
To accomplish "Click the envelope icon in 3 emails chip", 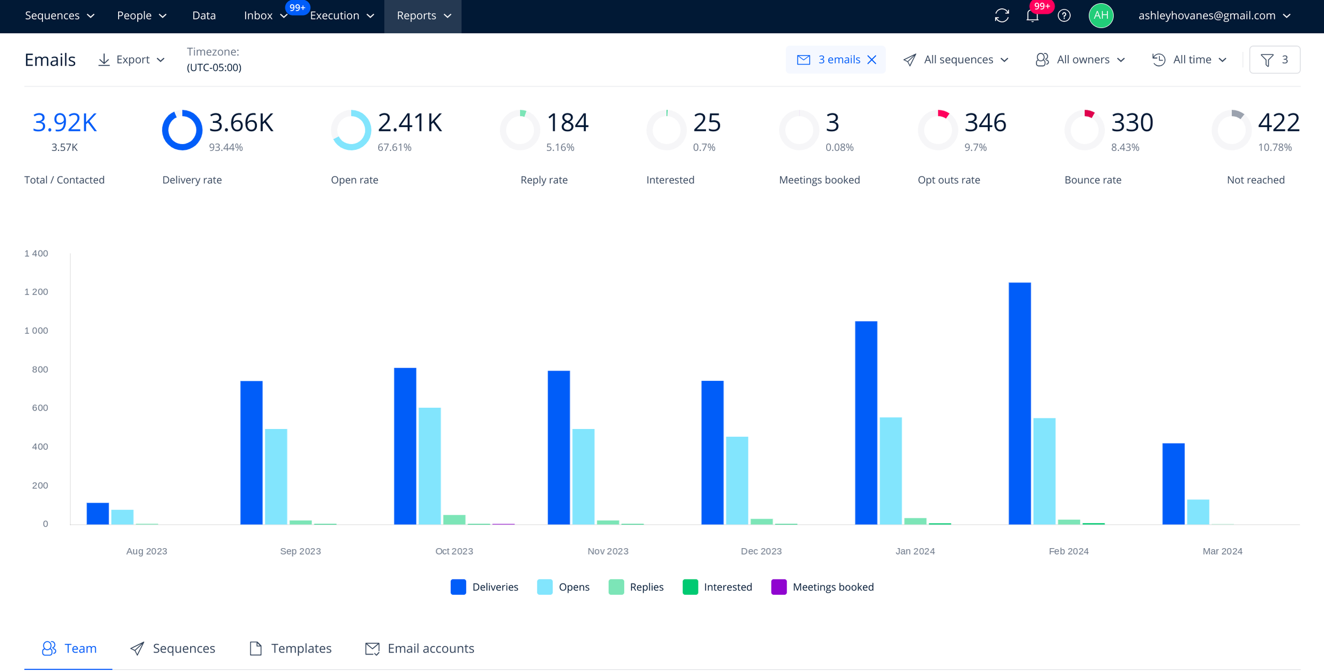I will (x=803, y=60).
